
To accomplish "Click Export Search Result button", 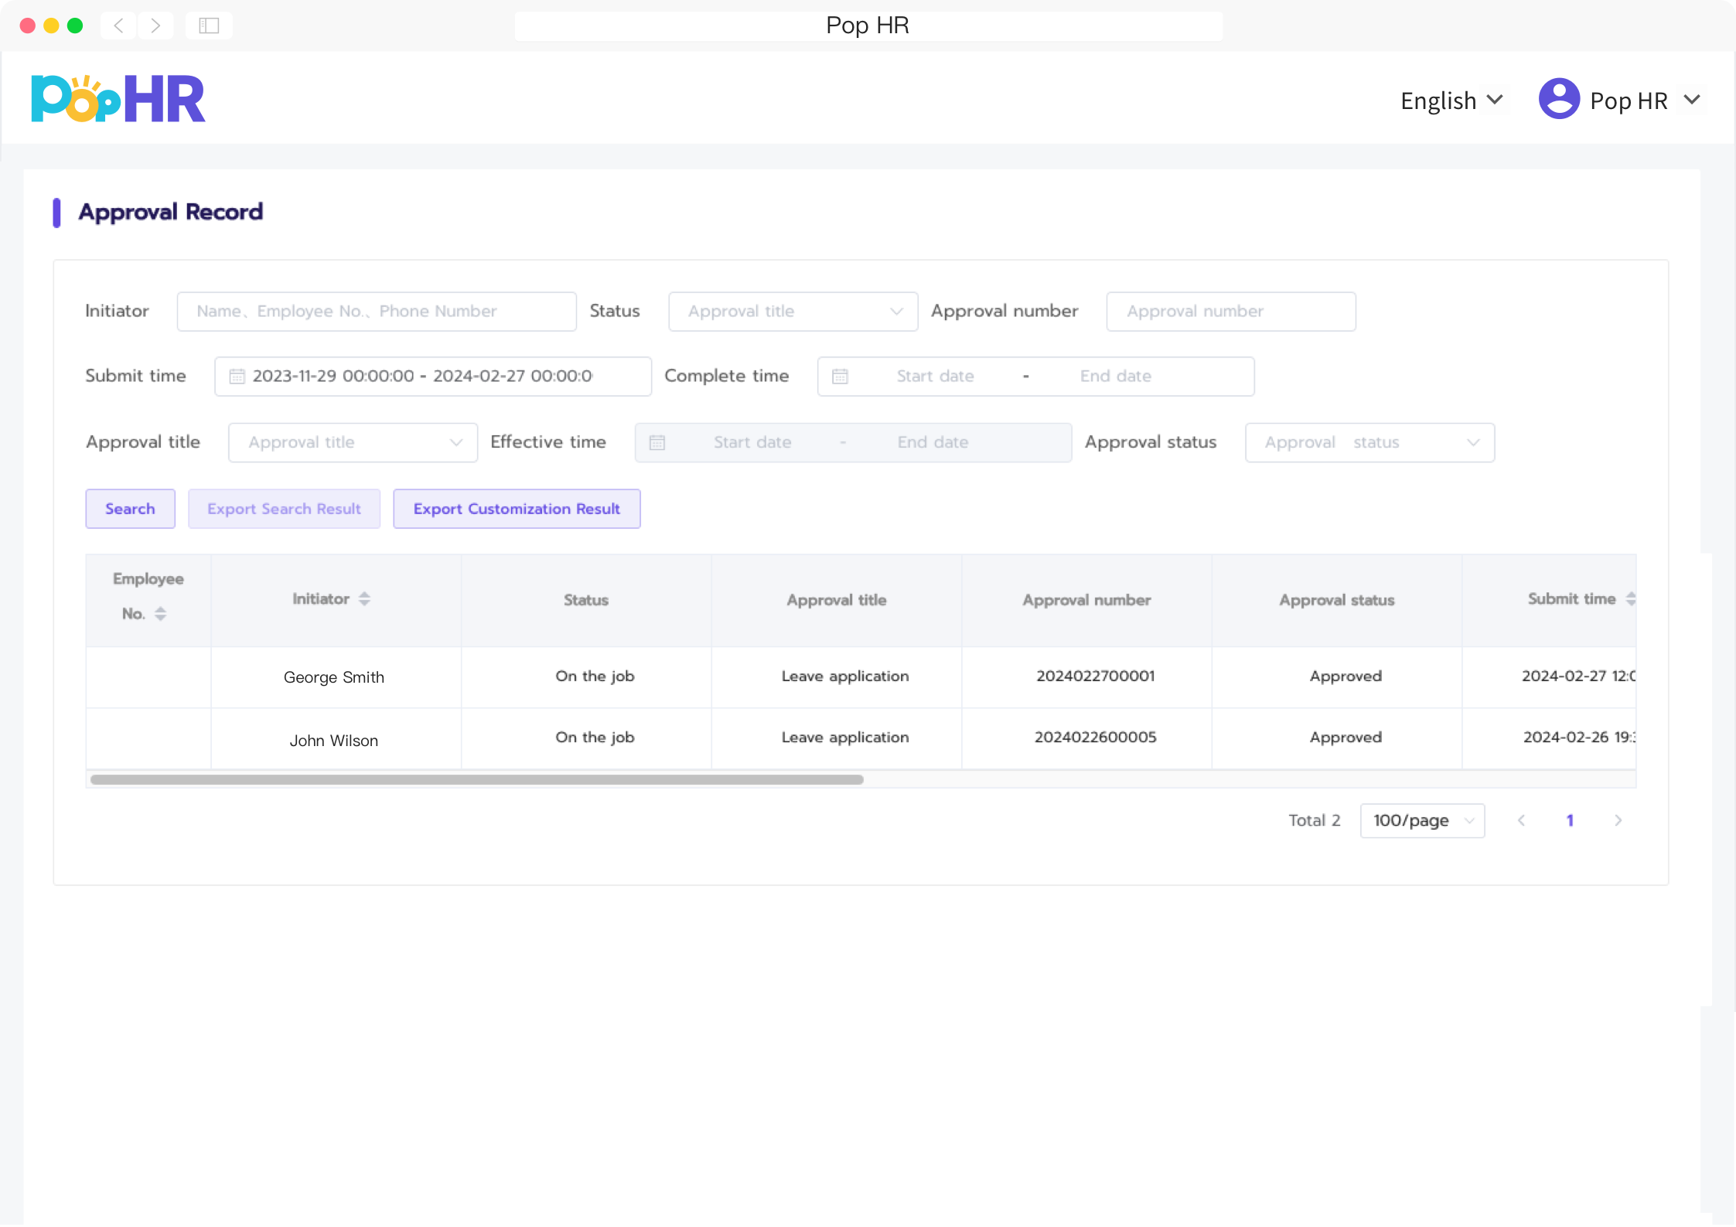I will 284,509.
